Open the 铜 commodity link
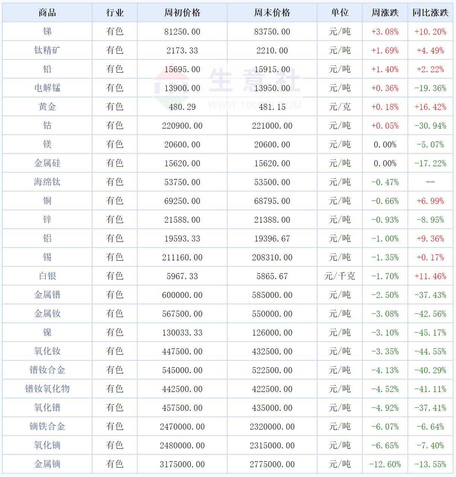This screenshot has height=477, width=456. coord(47,201)
